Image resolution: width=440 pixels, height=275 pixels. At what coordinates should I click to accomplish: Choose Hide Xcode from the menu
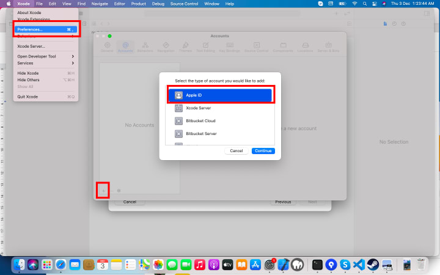point(46,73)
